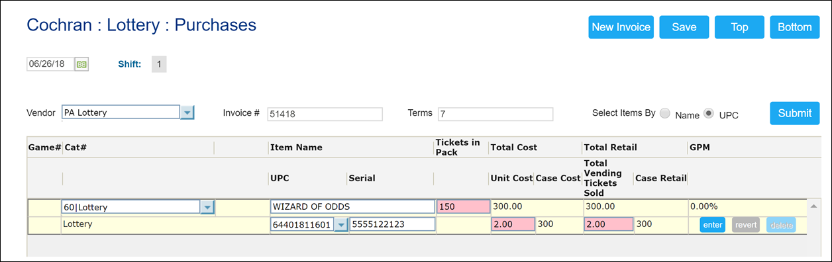Viewport: 832px width, 262px height.
Task: Click the pink Total Vending Tickets Sold field
Action: pos(608,224)
